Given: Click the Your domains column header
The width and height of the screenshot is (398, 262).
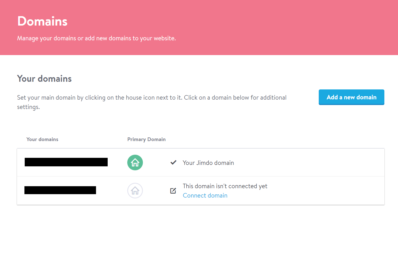Looking at the screenshot, I should (x=42, y=139).
